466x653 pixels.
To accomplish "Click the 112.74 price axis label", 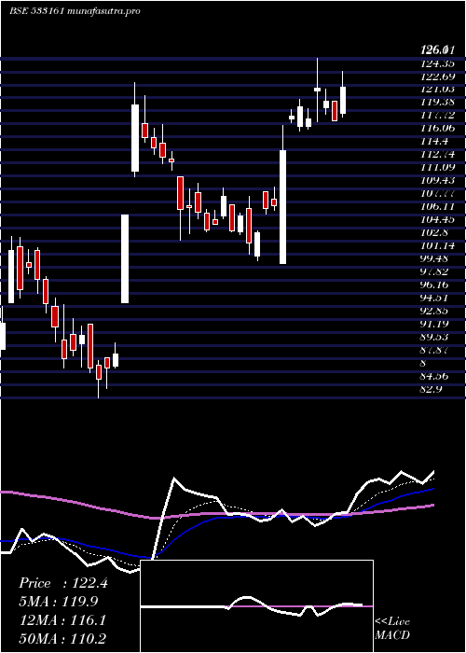I will 437,155.
